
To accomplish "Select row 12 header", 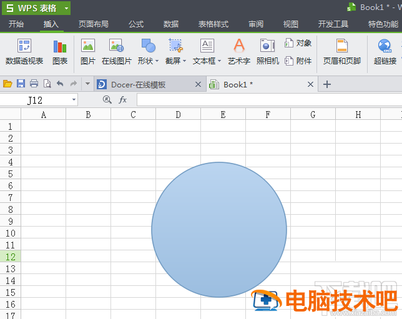I will [x=10, y=257].
